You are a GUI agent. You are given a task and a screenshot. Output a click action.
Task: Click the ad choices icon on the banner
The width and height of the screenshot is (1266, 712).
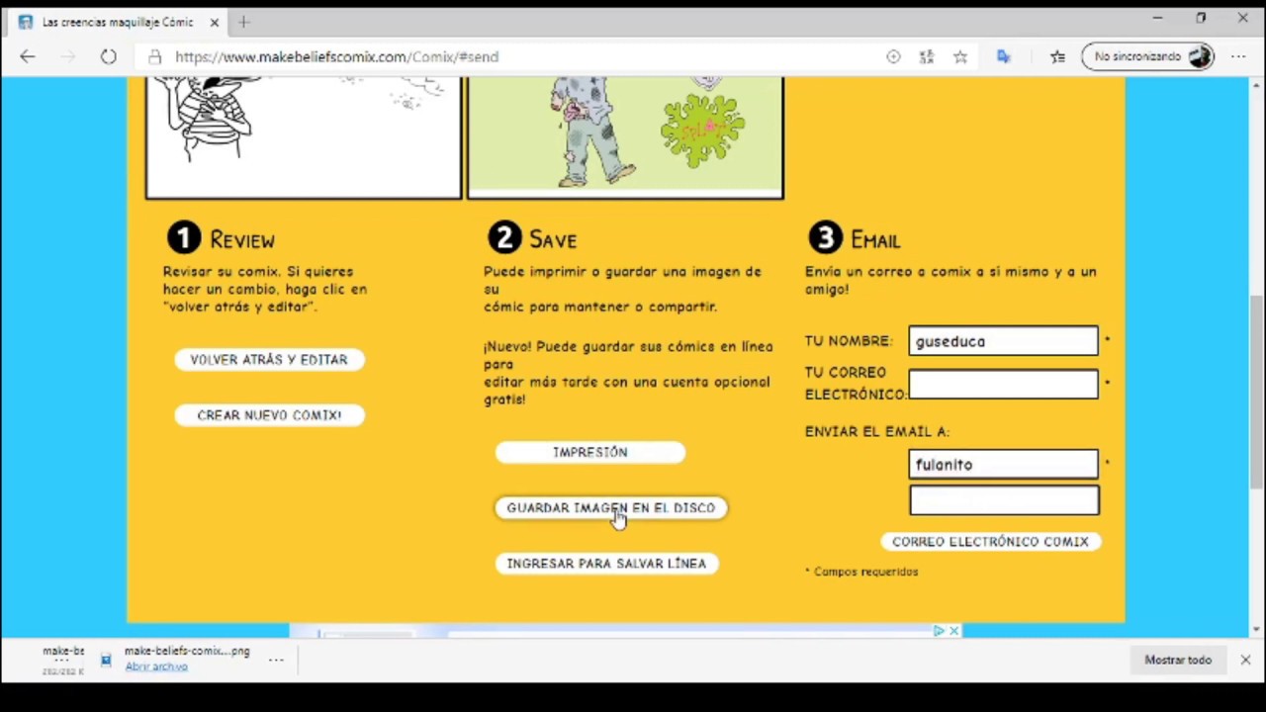[x=939, y=631]
